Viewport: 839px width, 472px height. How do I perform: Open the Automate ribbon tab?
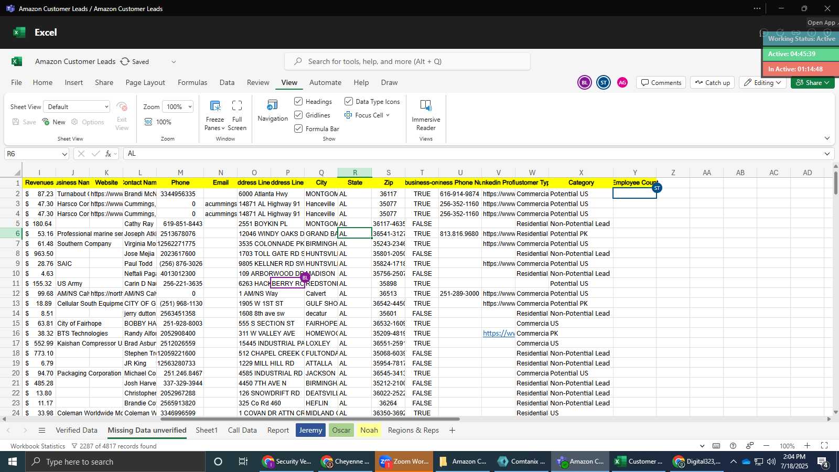(x=325, y=82)
